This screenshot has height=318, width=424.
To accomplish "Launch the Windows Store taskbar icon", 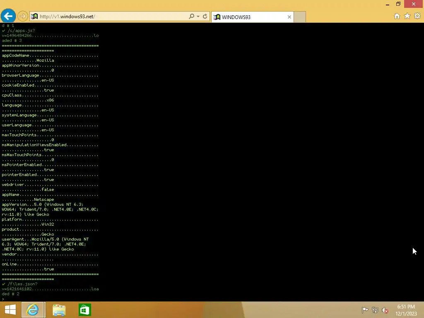I will (x=84, y=310).
